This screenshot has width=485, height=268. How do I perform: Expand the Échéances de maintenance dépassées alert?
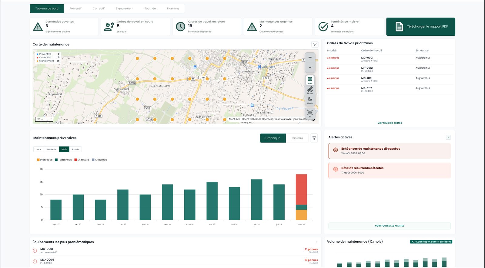(390, 151)
